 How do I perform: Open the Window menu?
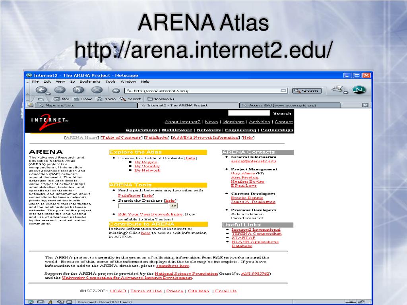tap(128, 81)
